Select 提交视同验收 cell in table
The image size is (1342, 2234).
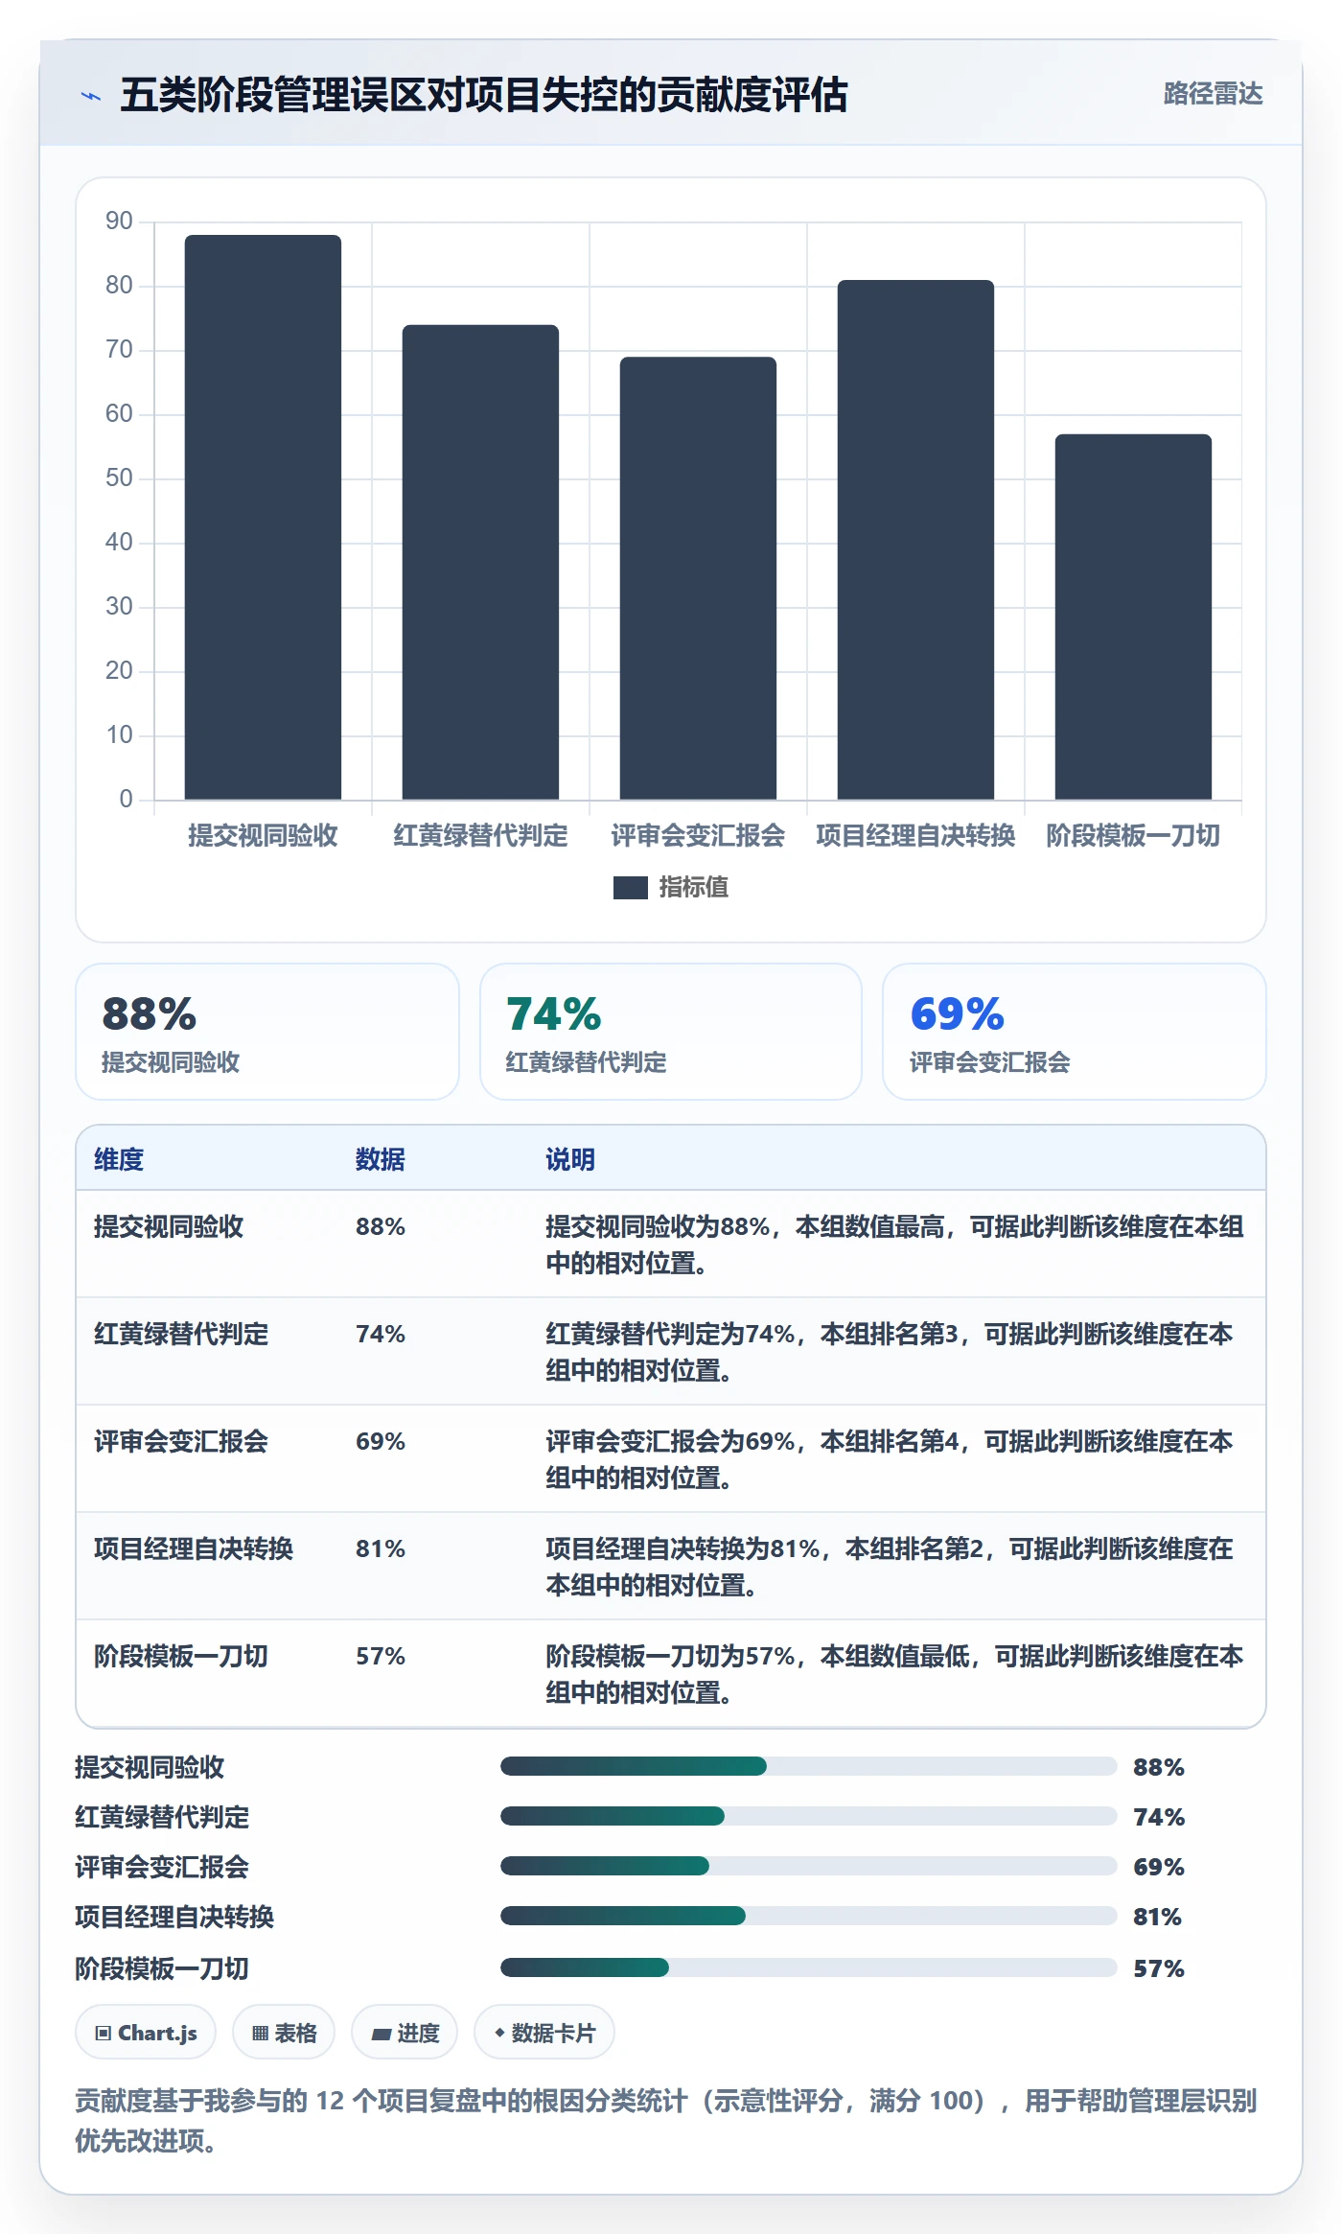point(169,1226)
